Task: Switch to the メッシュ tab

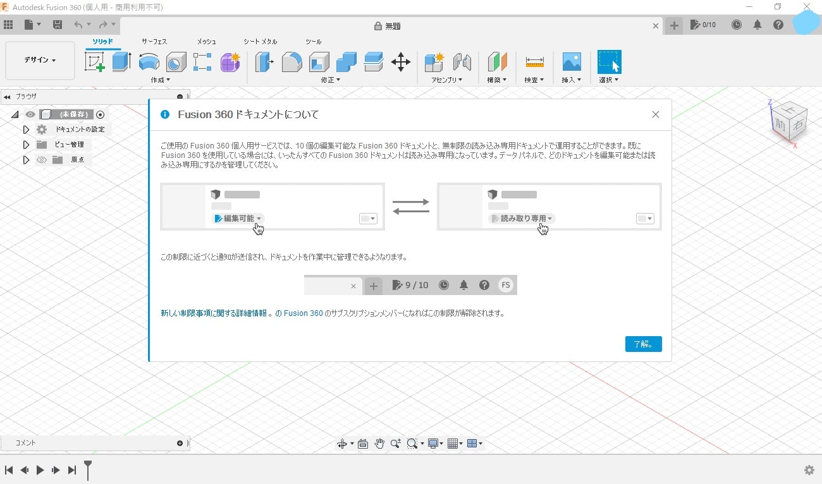Action: point(207,42)
